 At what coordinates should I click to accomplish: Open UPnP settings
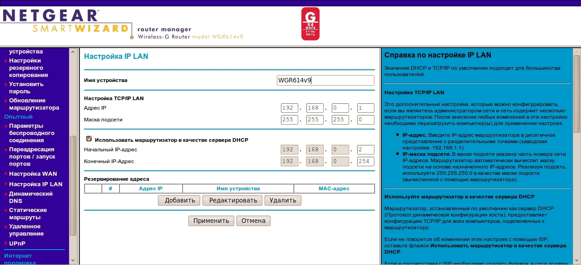pos(18,244)
